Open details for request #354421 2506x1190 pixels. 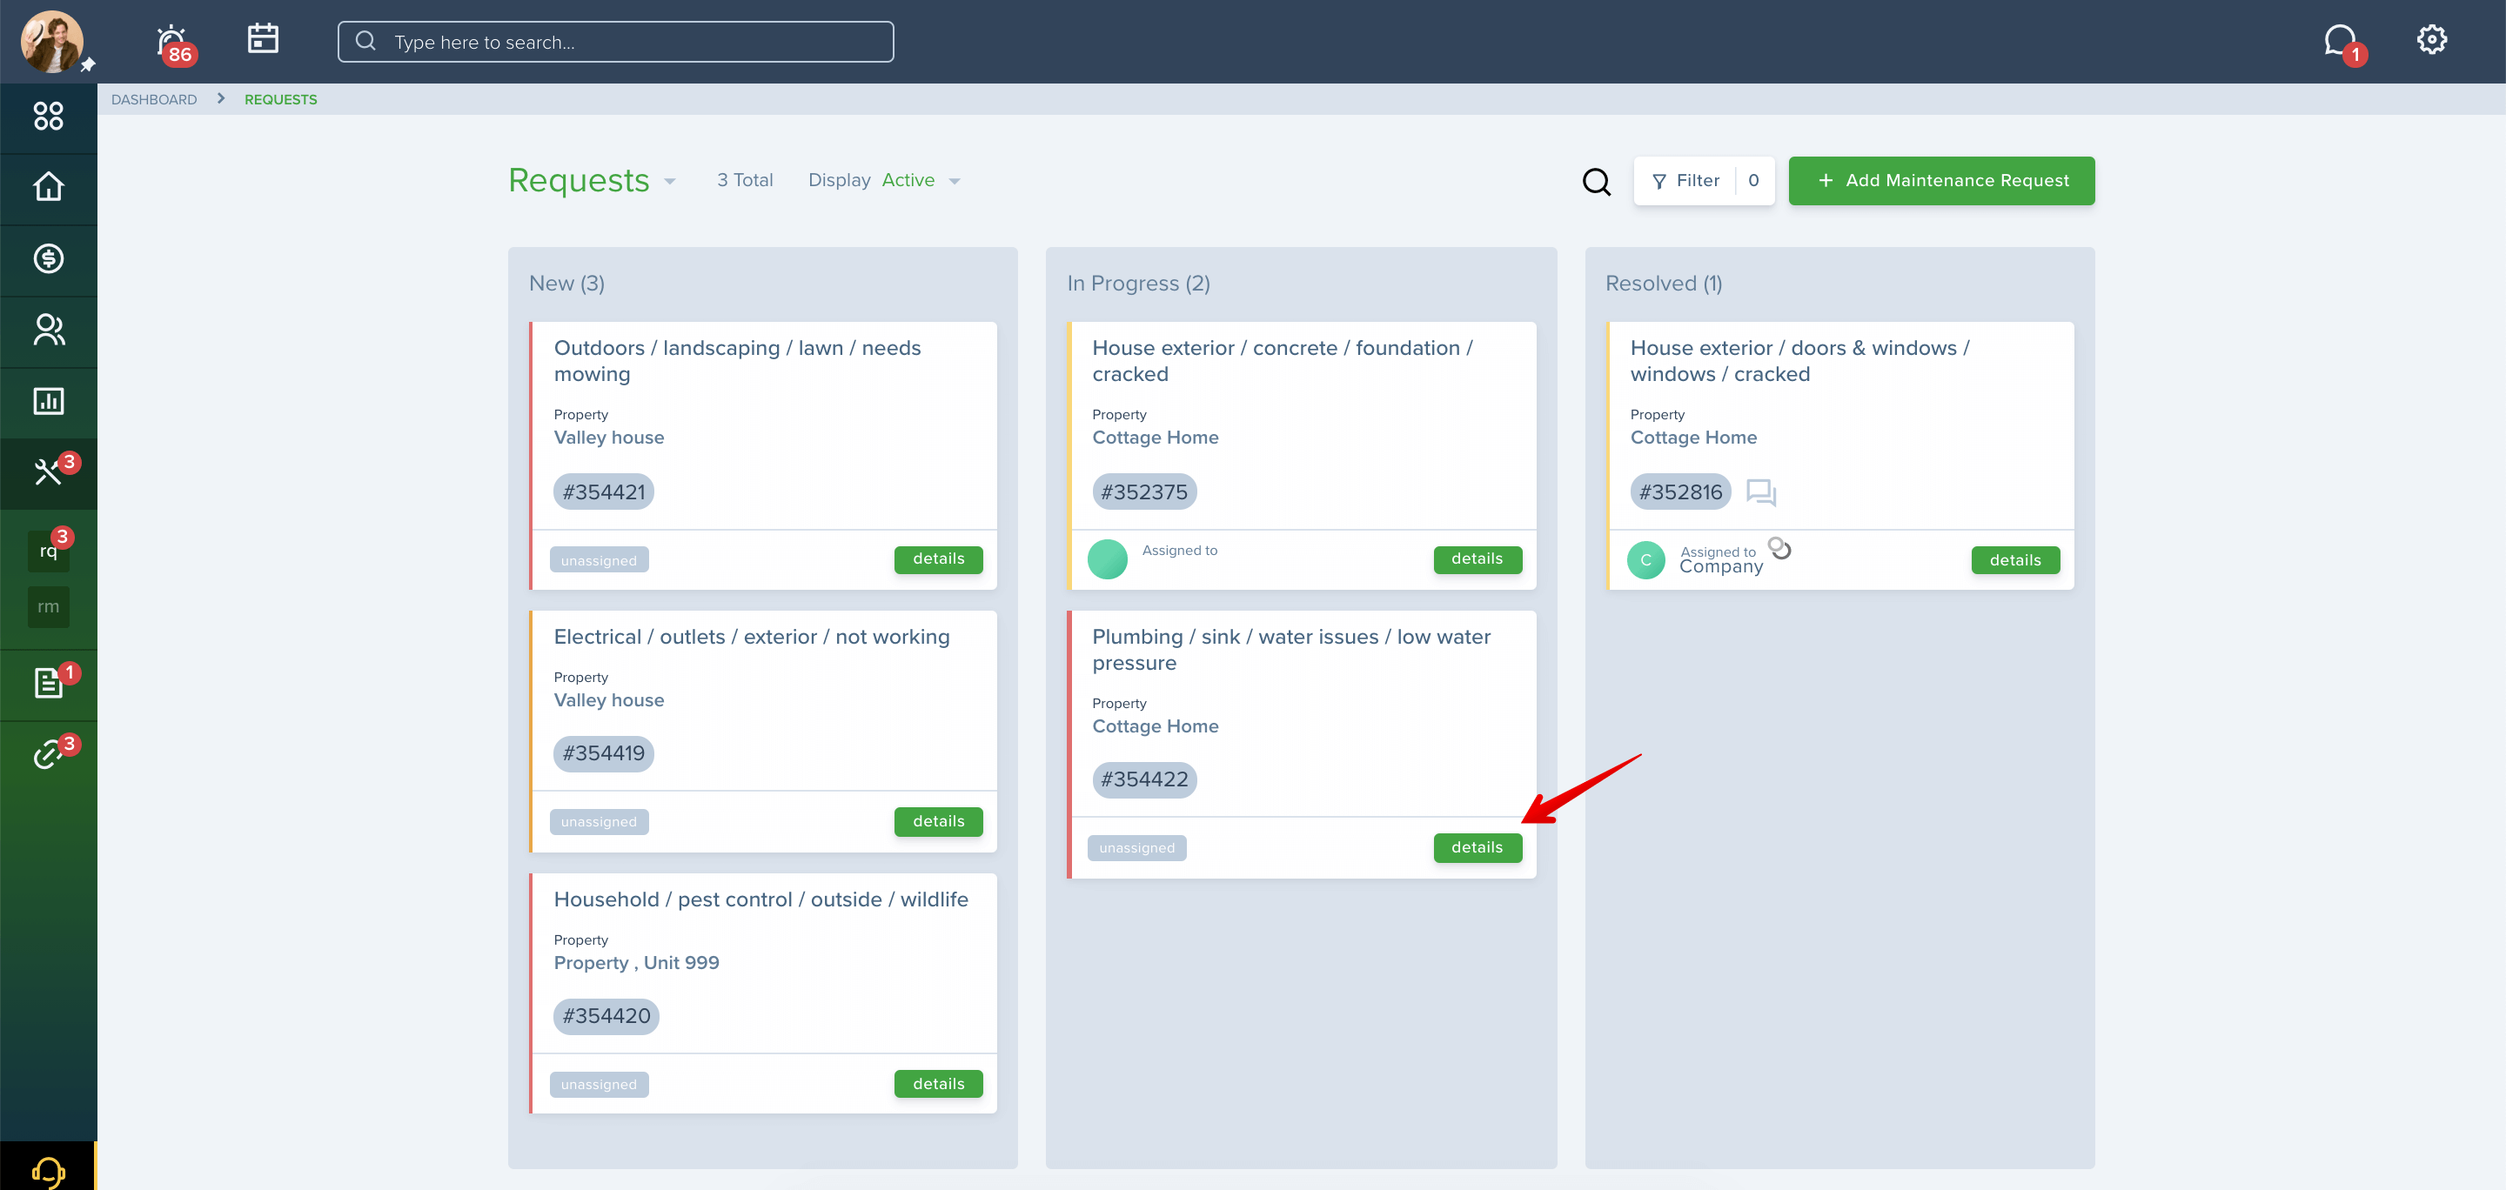tap(938, 559)
